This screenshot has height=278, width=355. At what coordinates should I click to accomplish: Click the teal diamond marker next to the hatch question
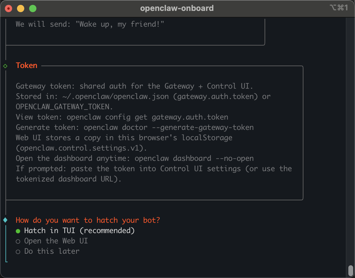click(5, 220)
